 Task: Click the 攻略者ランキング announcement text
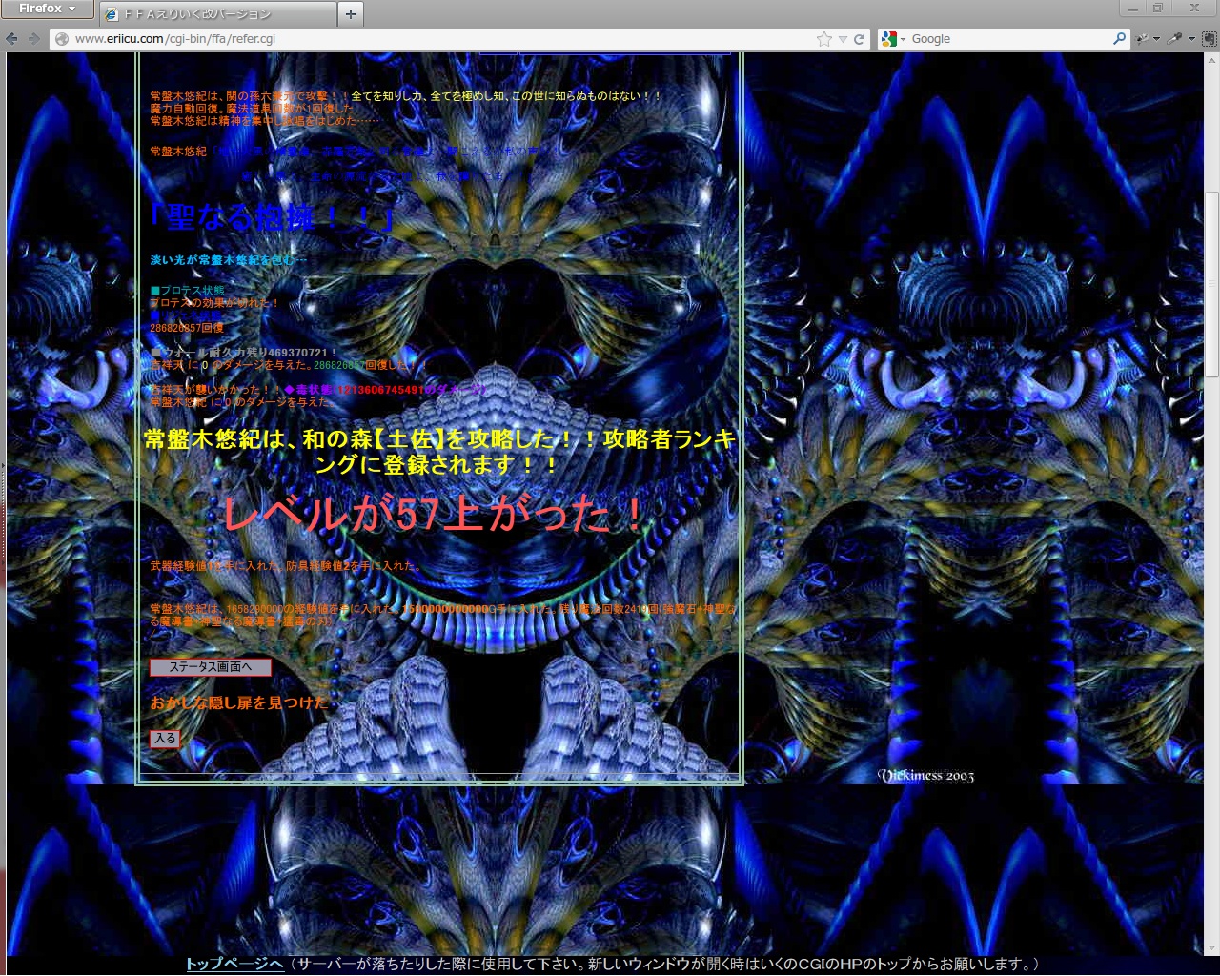point(439,452)
